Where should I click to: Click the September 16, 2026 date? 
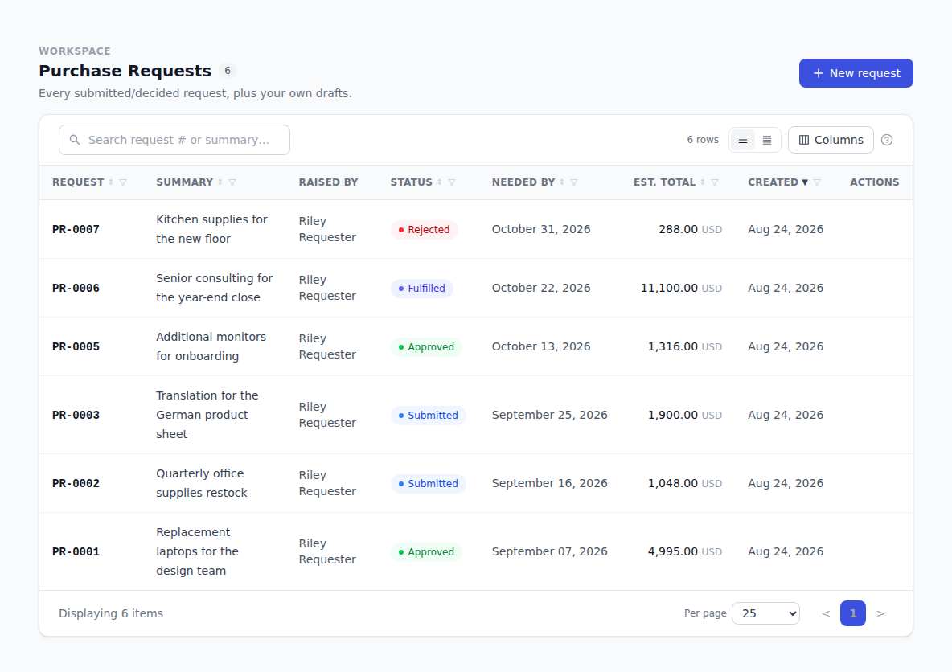549,484
